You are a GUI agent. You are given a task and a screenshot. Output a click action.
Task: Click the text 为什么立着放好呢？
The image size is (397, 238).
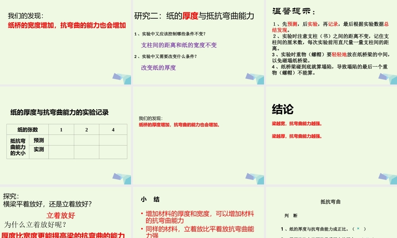pos(35,225)
